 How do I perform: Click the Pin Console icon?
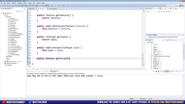click(171, 71)
